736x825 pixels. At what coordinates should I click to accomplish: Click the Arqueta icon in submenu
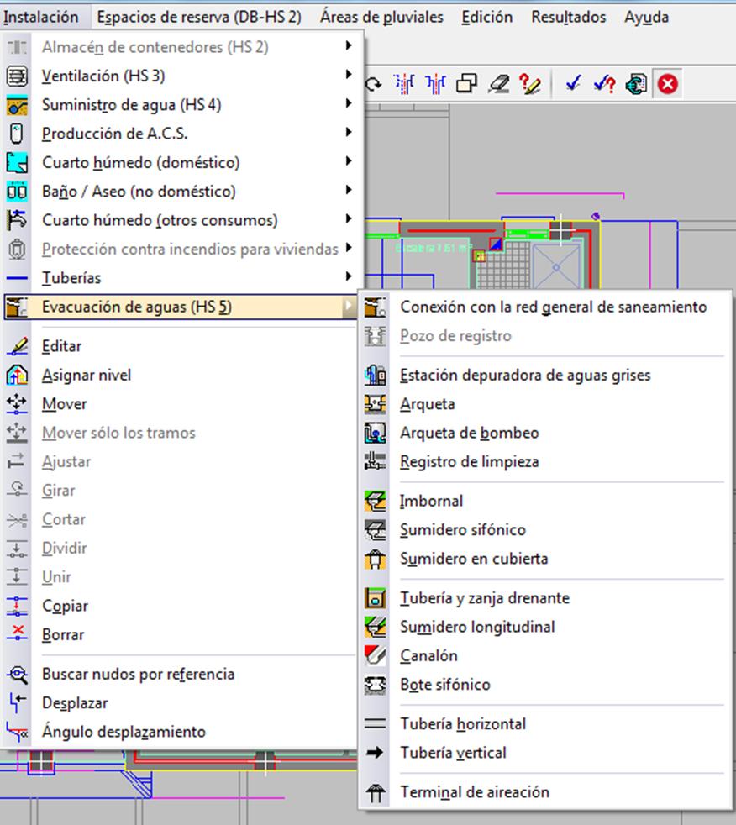tap(376, 404)
